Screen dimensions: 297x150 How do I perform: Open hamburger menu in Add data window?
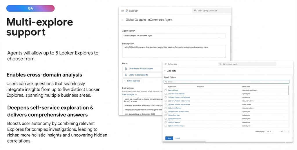coord(165,64)
